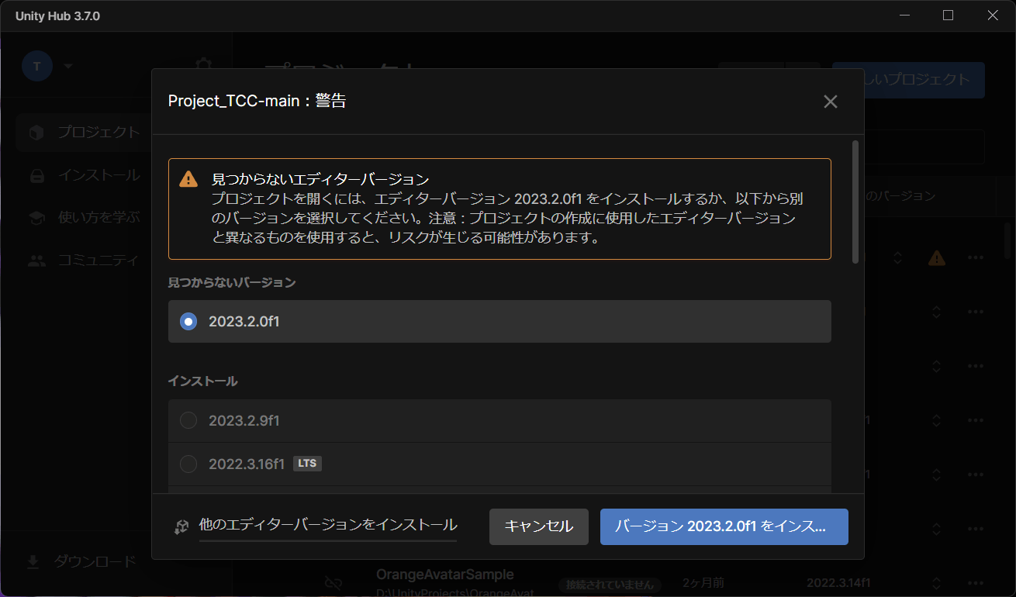Open the three-dot menu on the warning-icon row
1016x597 pixels.
click(976, 257)
